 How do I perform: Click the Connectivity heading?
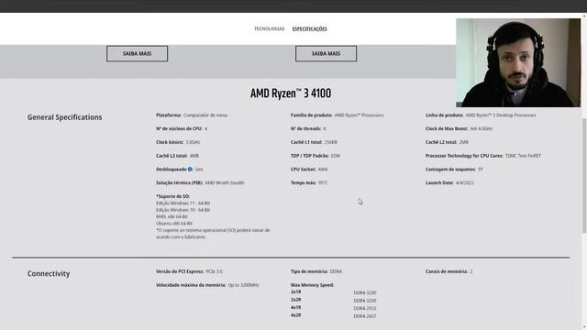click(x=49, y=273)
